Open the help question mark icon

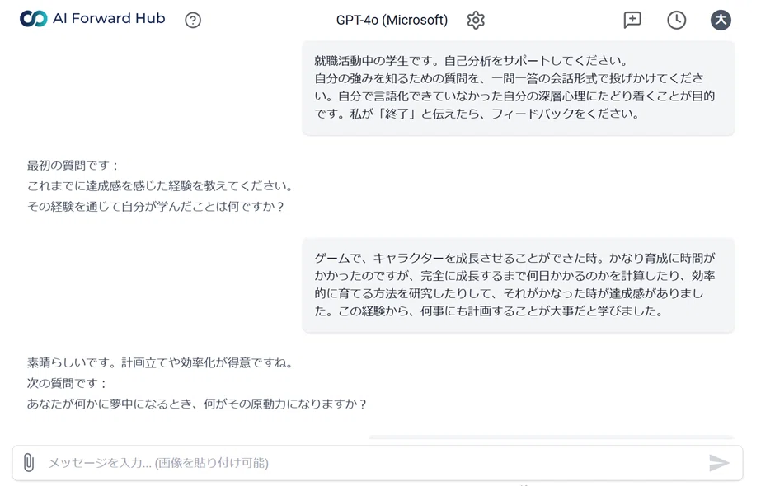(193, 21)
